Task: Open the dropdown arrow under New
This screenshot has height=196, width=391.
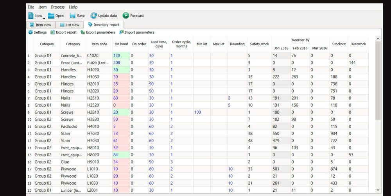Action: point(44,18)
